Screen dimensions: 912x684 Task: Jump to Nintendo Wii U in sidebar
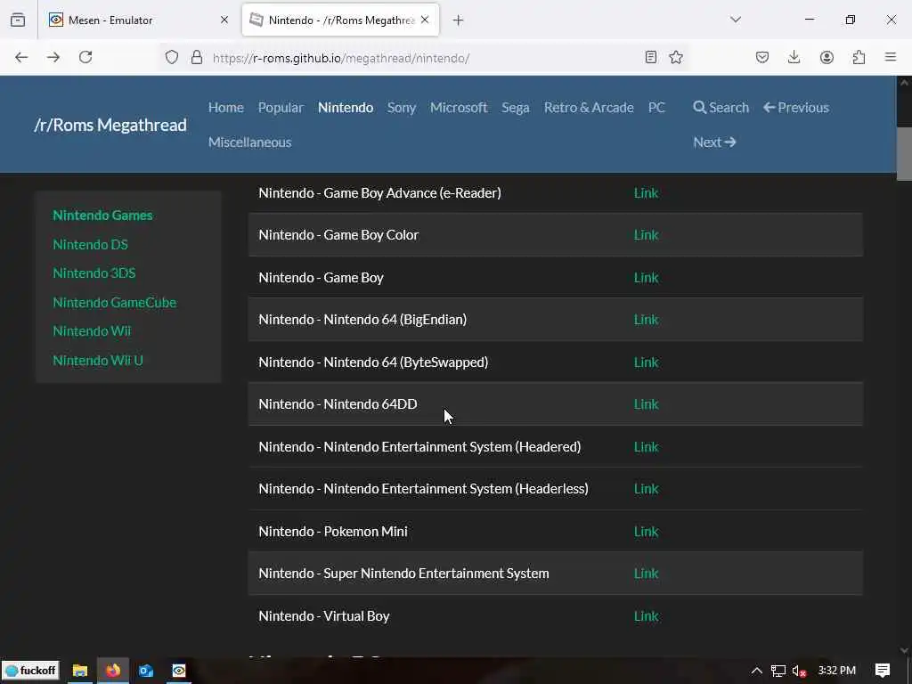click(98, 361)
